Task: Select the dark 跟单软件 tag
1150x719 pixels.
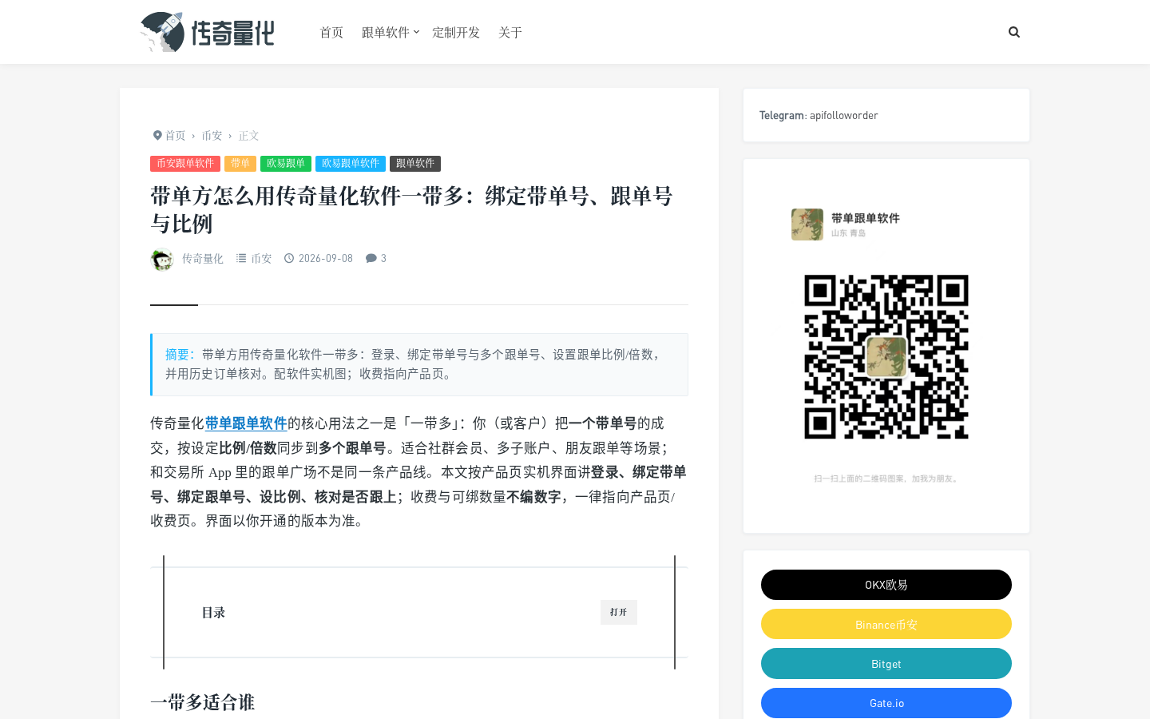Action: (415, 164)
